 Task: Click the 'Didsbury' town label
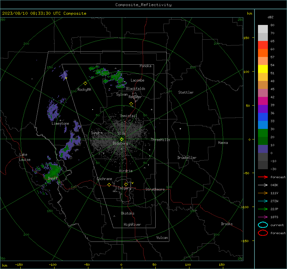pos(120,143)
